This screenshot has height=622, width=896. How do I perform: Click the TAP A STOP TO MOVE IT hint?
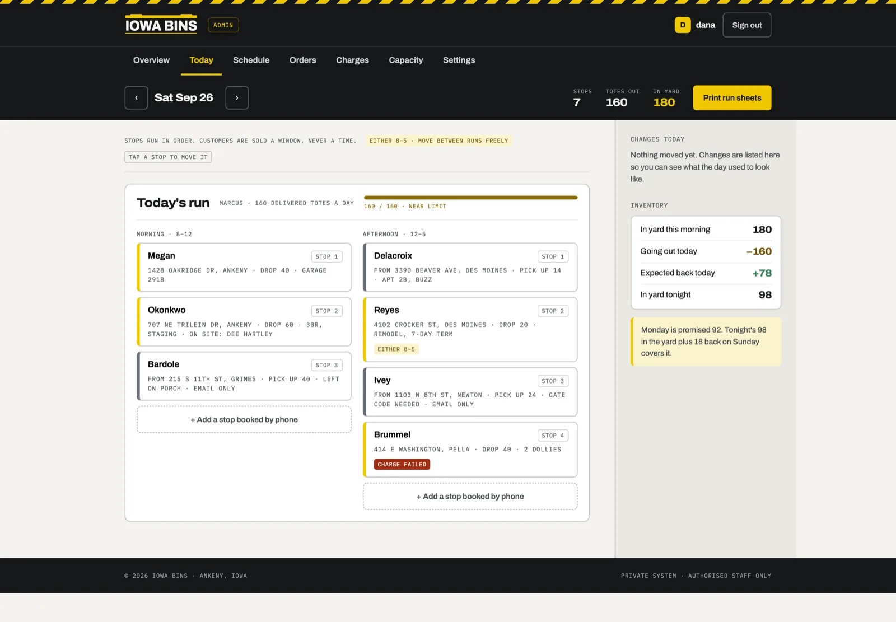point(168,157)
